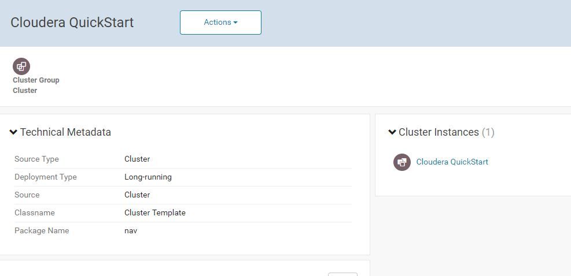Select the nav package name value
The width and height of the screenshot is (571, 276).
point(131,231)
